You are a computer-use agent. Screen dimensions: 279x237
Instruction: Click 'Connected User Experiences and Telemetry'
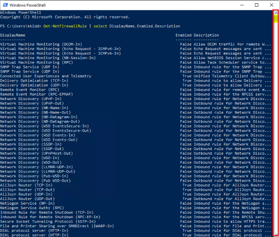point(46,76)
